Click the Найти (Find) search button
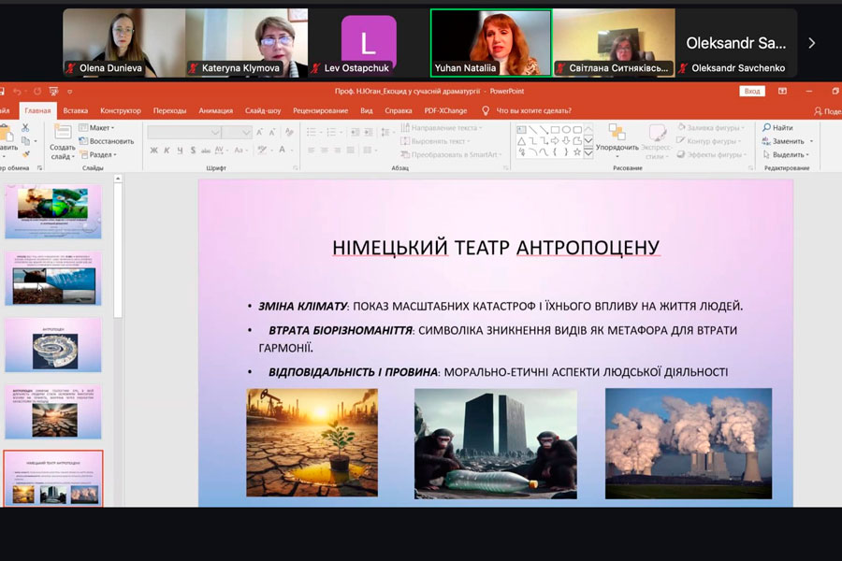This screenshot has width=842, height=561. pos(777,128)
